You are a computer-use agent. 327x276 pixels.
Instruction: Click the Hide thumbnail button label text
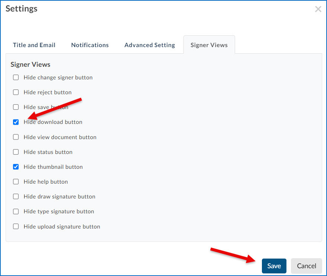53,167
